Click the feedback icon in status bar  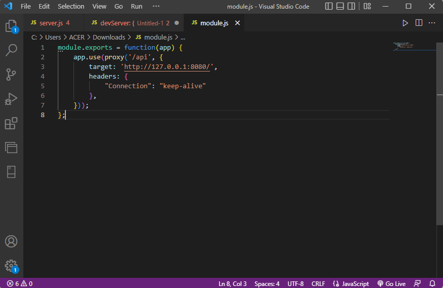pos(417,283)
